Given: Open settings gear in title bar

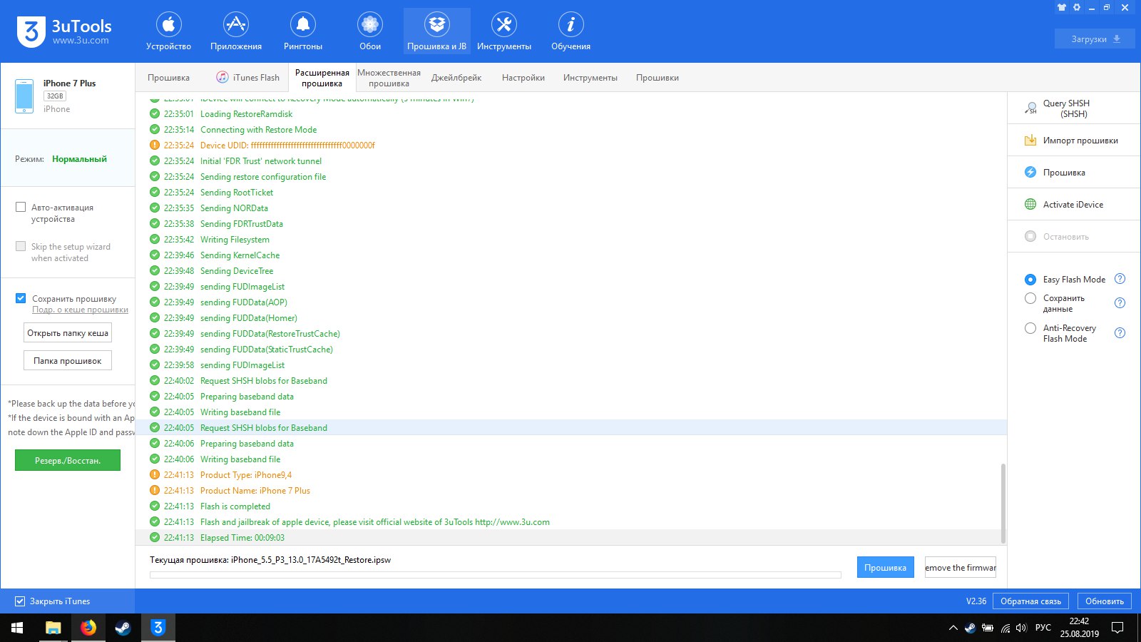Looking at the screenshot, I should coord(1077,8).
